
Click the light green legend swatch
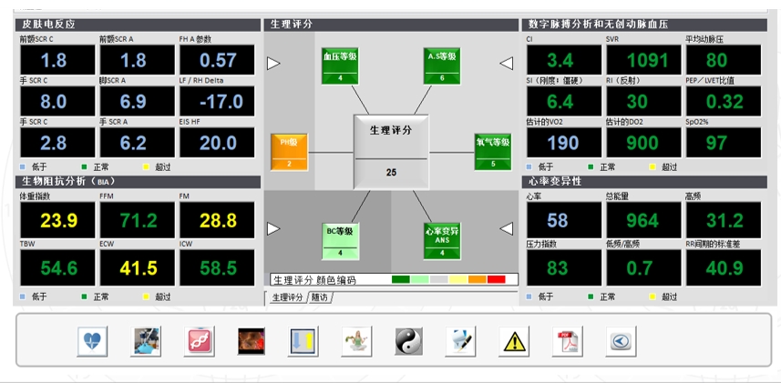[x=420, y=279]
